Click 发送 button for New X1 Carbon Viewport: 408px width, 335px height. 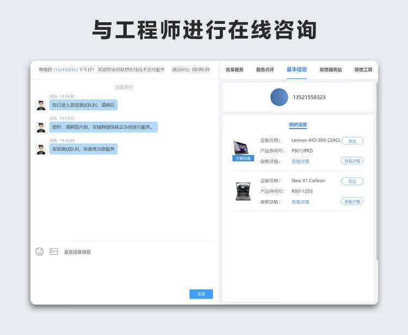(x=352, y=181)
